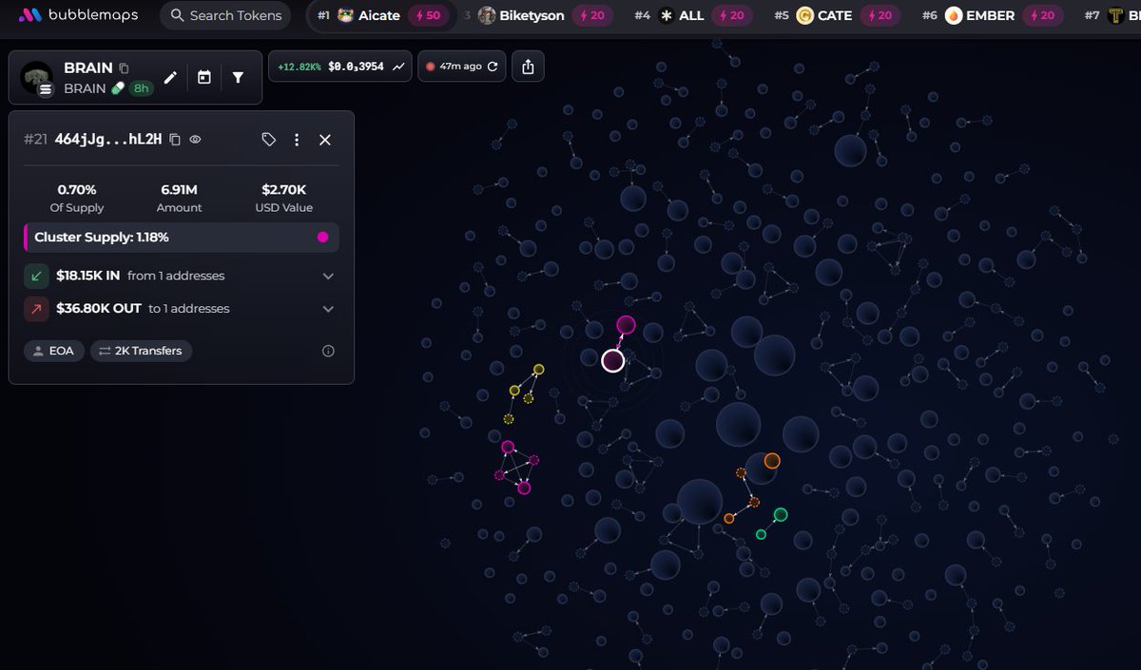Screen dimensions: 1141x670
Task: Click the info circle icon
Action: coord(328,351)
